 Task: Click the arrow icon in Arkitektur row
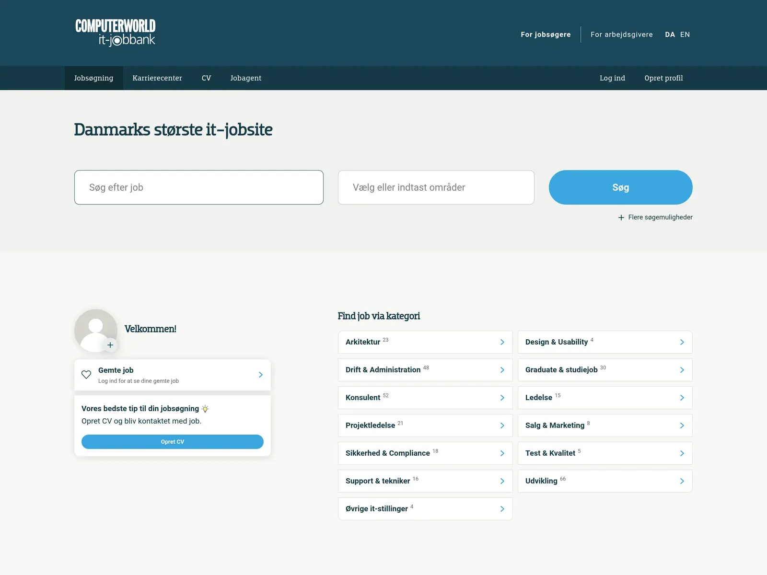tap(502, 342)
